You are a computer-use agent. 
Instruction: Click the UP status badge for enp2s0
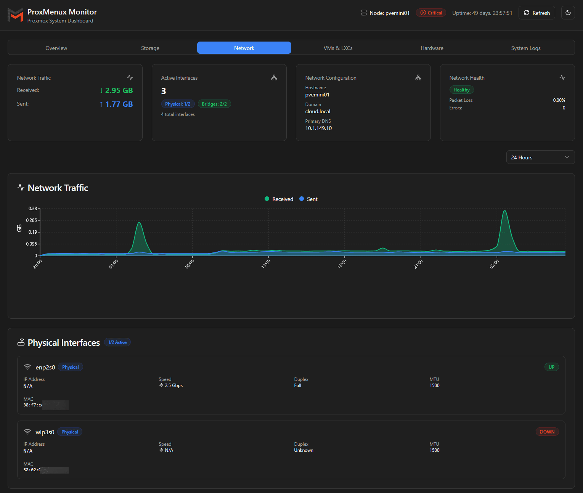click(x=551, y=367)
